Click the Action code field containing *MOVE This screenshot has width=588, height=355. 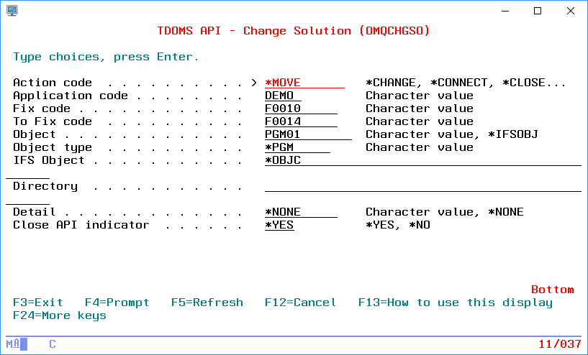pos(304,83)
